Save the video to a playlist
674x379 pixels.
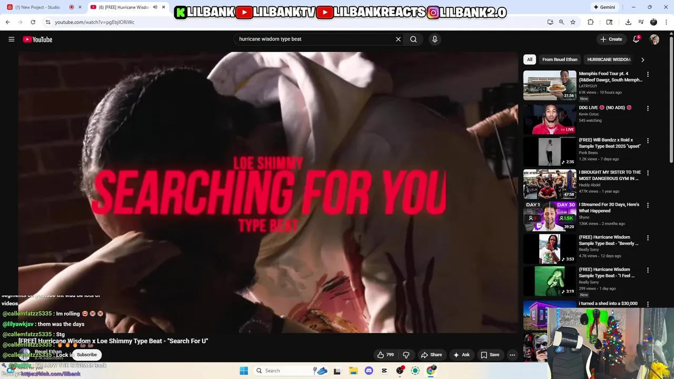coord(490,355)
